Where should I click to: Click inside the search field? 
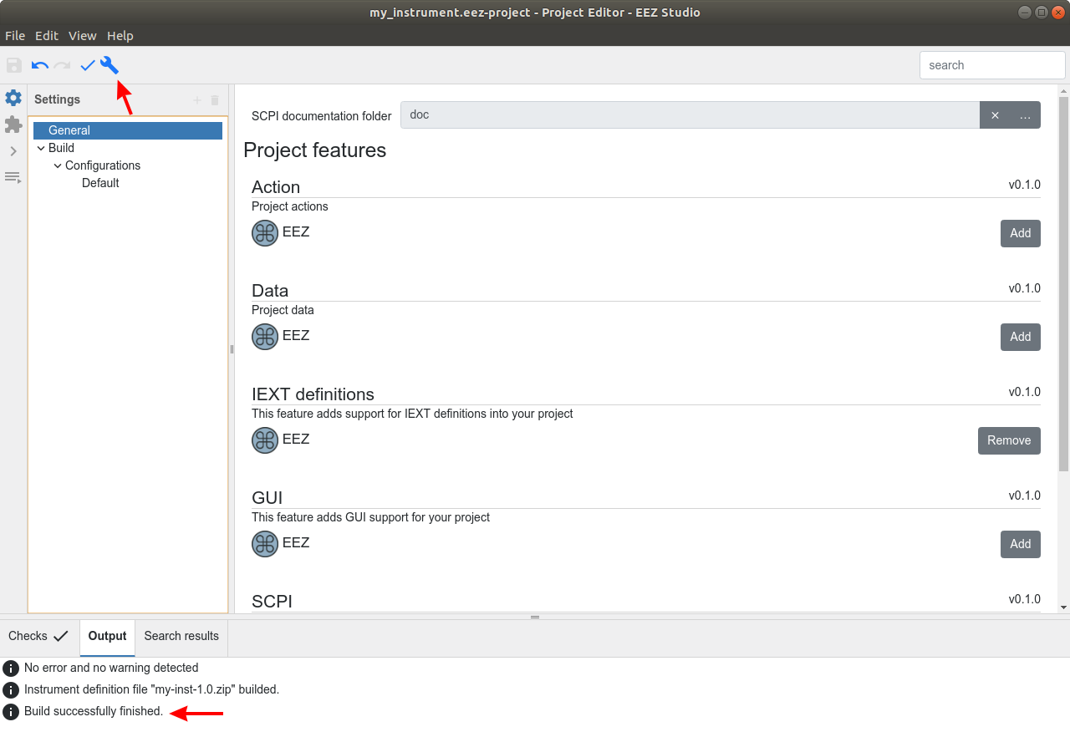click(991, 64)
